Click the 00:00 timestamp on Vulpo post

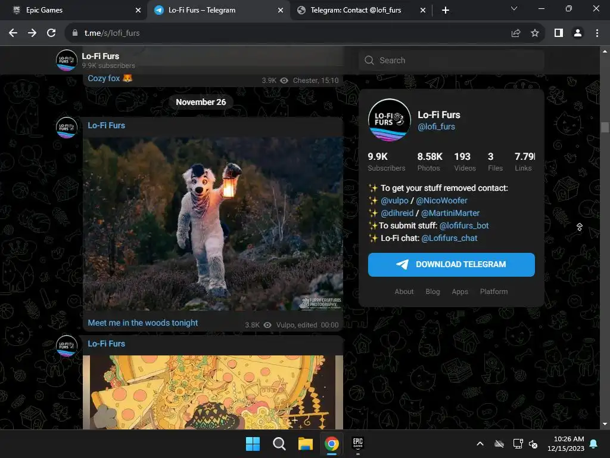329,325
